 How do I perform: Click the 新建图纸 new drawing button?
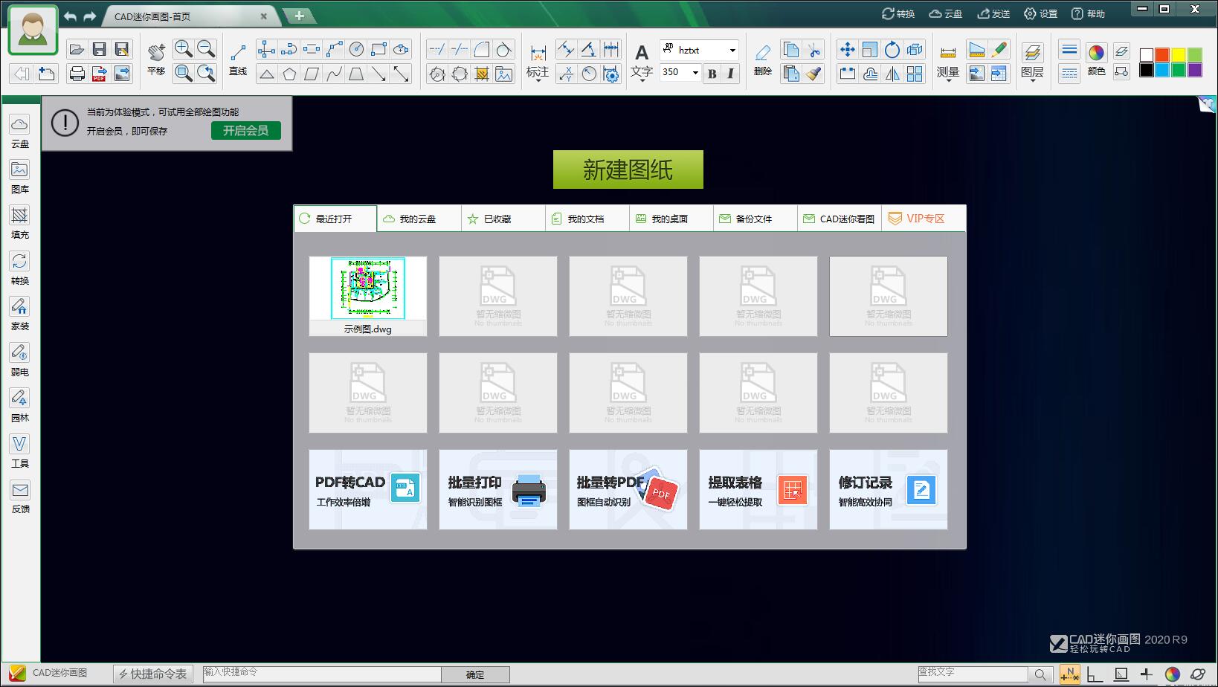tap(628, 170)
